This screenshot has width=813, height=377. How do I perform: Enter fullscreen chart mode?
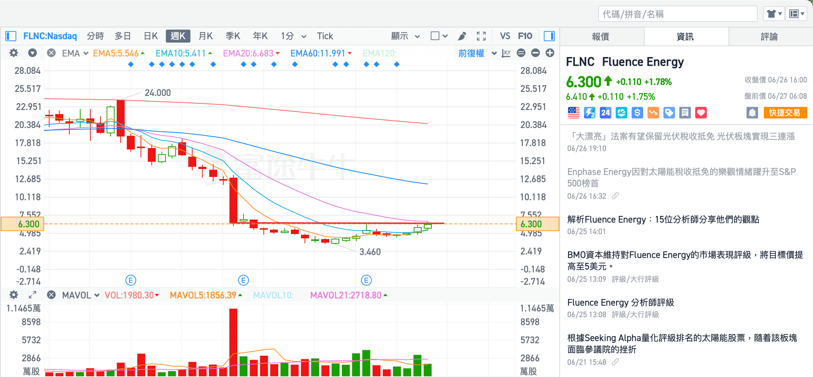tap(481, 36)
